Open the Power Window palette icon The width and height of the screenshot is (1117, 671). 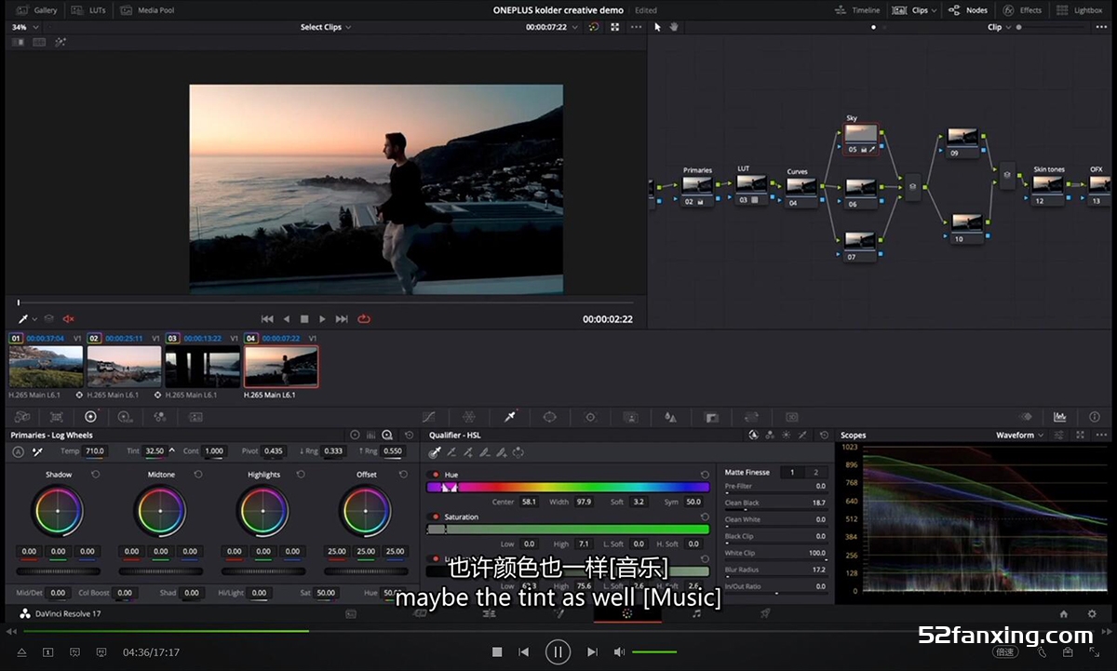549,417
